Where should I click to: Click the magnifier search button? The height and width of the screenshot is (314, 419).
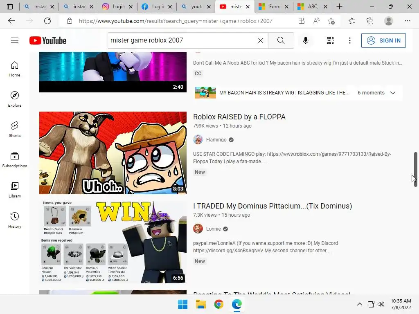(x=281, y=40)
